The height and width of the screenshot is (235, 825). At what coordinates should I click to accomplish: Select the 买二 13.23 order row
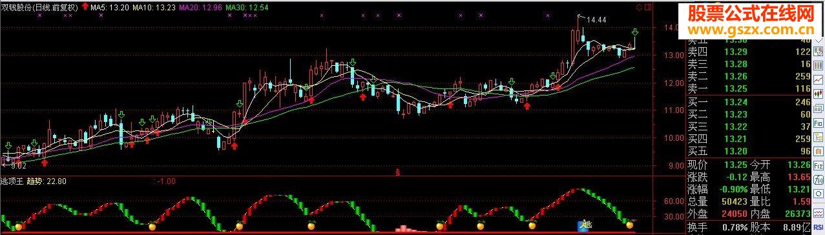pos(749,114)
